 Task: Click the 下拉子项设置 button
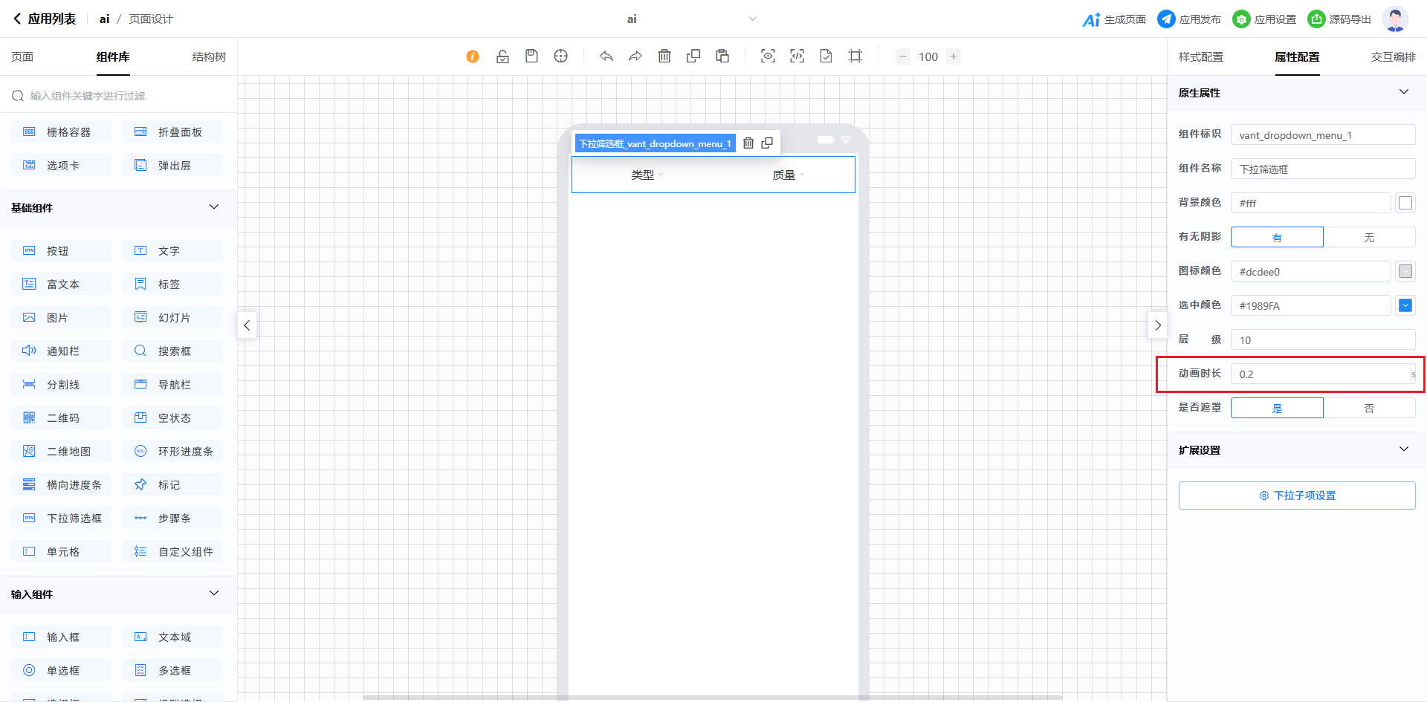pos(1297,495)
